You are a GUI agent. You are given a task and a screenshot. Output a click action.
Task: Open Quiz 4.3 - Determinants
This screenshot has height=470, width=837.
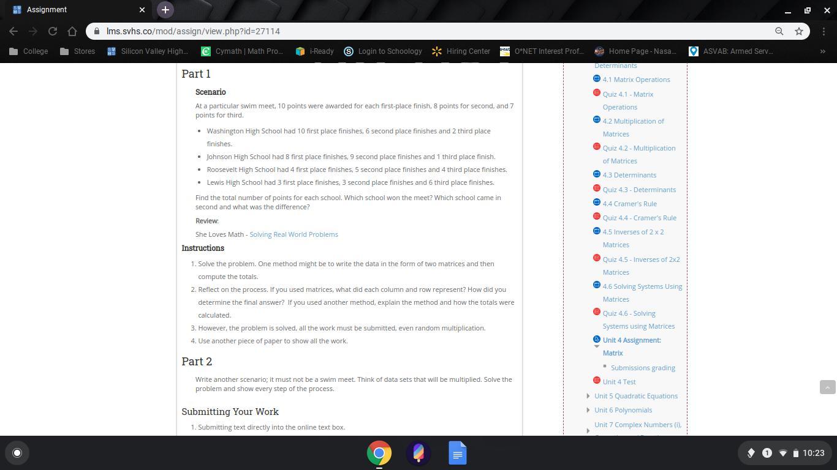tap(639, 190)
